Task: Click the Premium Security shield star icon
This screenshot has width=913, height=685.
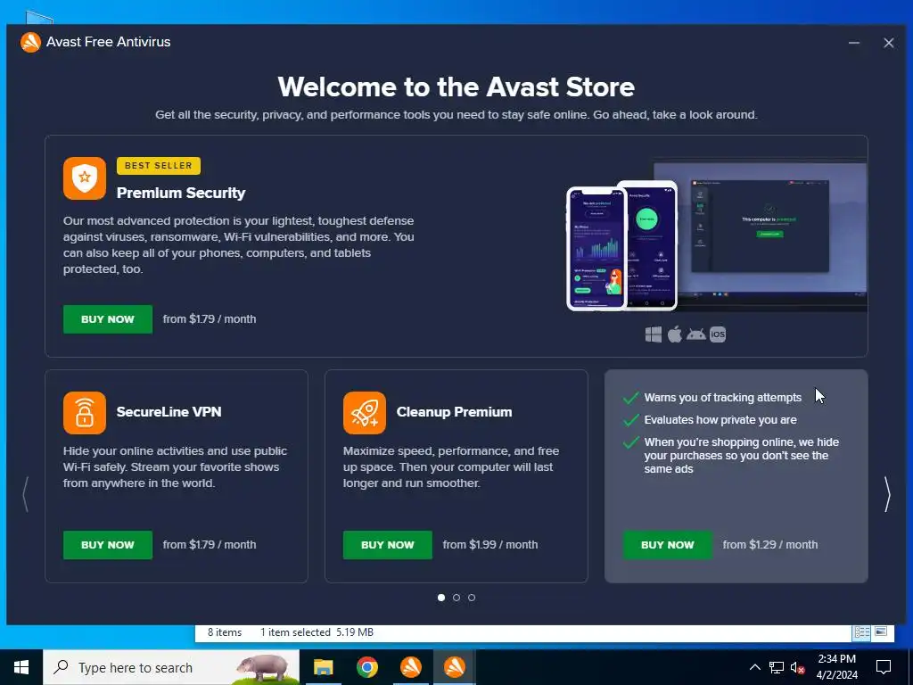Action: [85, 178]
